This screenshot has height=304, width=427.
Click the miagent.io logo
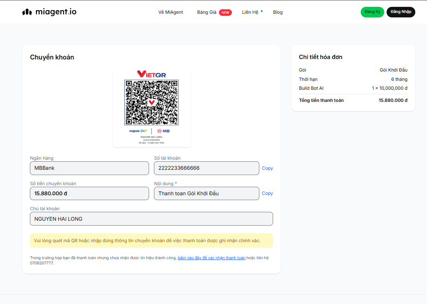pyautogui.click(x=49, y=12)
